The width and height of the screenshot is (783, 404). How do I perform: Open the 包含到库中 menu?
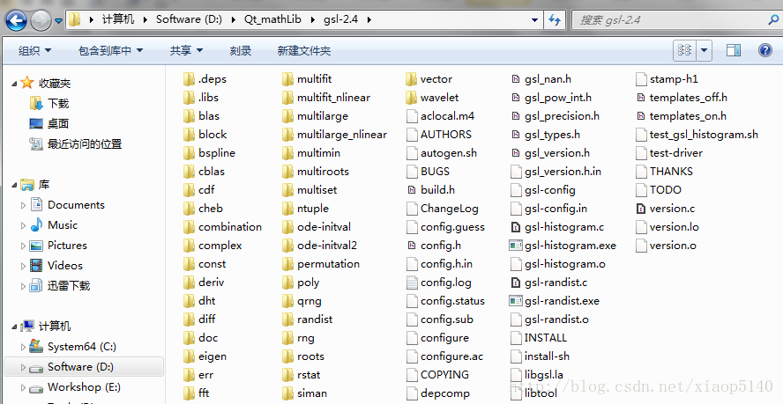(111, 50)
